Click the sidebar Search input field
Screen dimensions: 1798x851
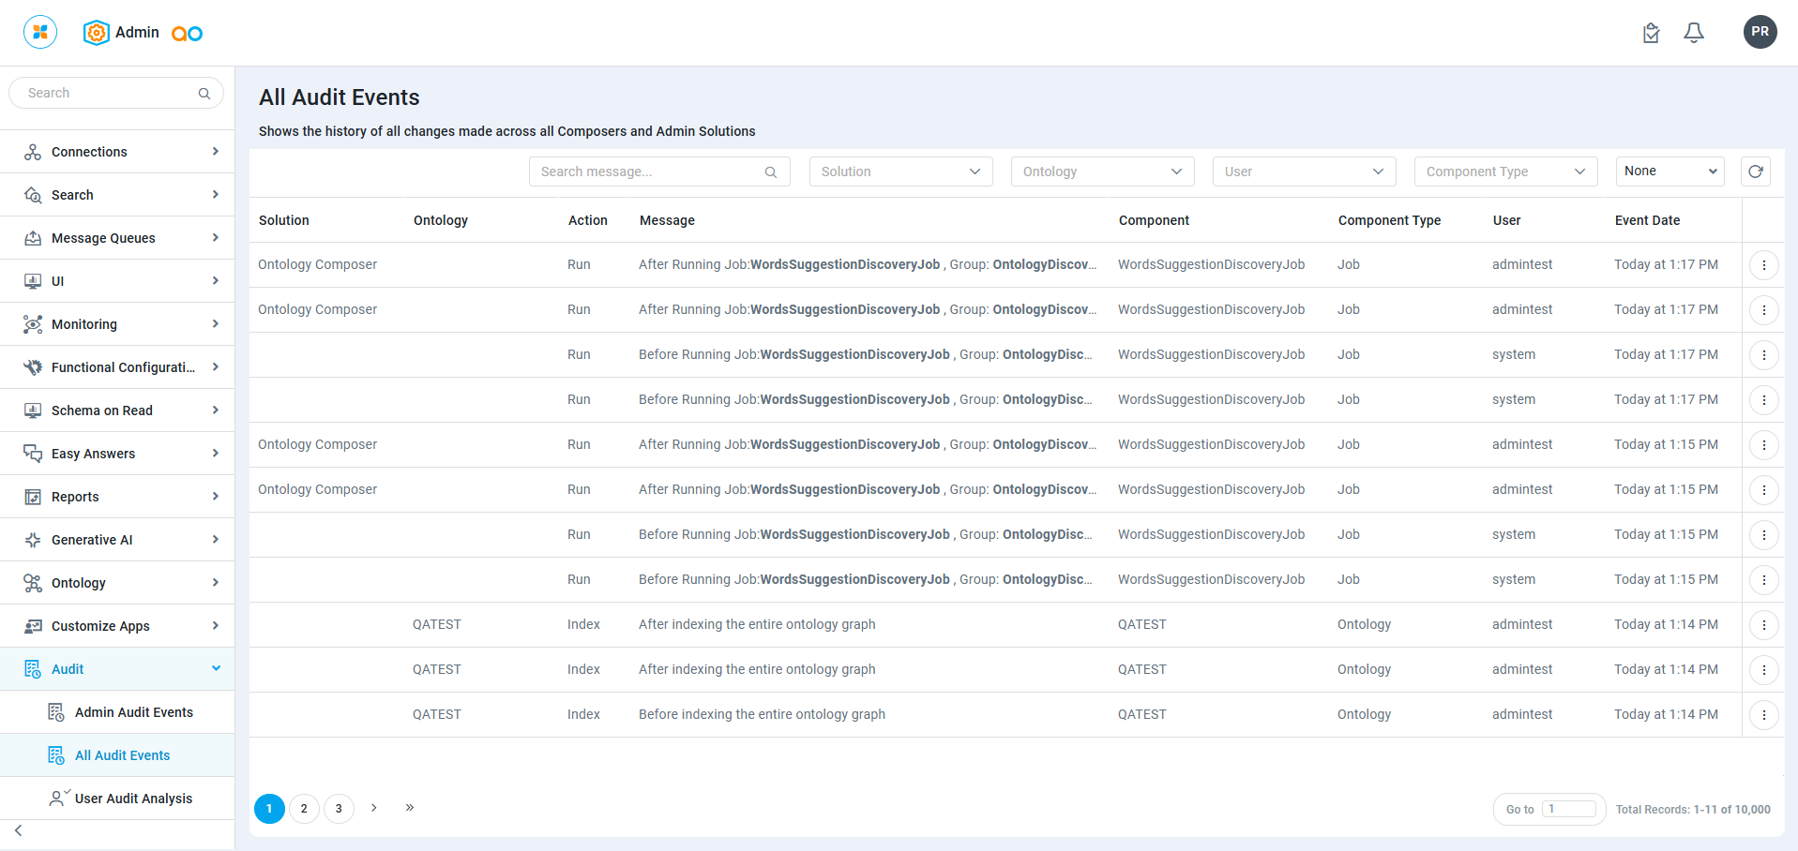tap(108, 93)
